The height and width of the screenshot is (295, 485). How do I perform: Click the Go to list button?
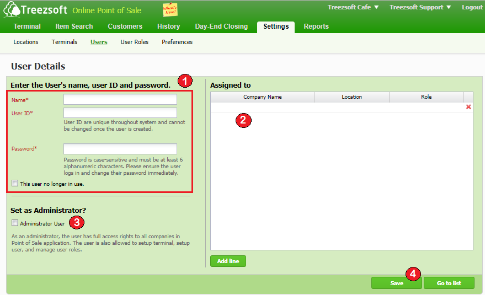449,283
